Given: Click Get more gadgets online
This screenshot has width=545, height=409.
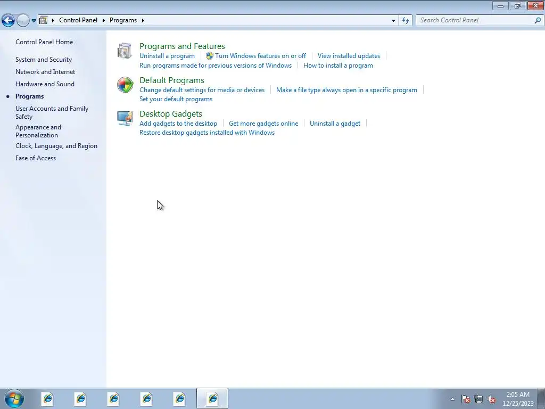Looking at the screenshot, I should click(263, 124).
